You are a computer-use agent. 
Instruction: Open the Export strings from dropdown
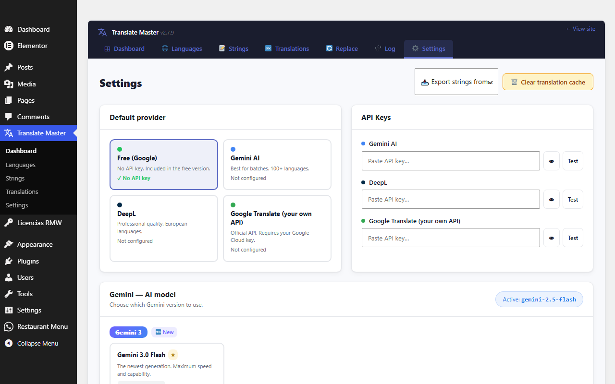[456, 82]
